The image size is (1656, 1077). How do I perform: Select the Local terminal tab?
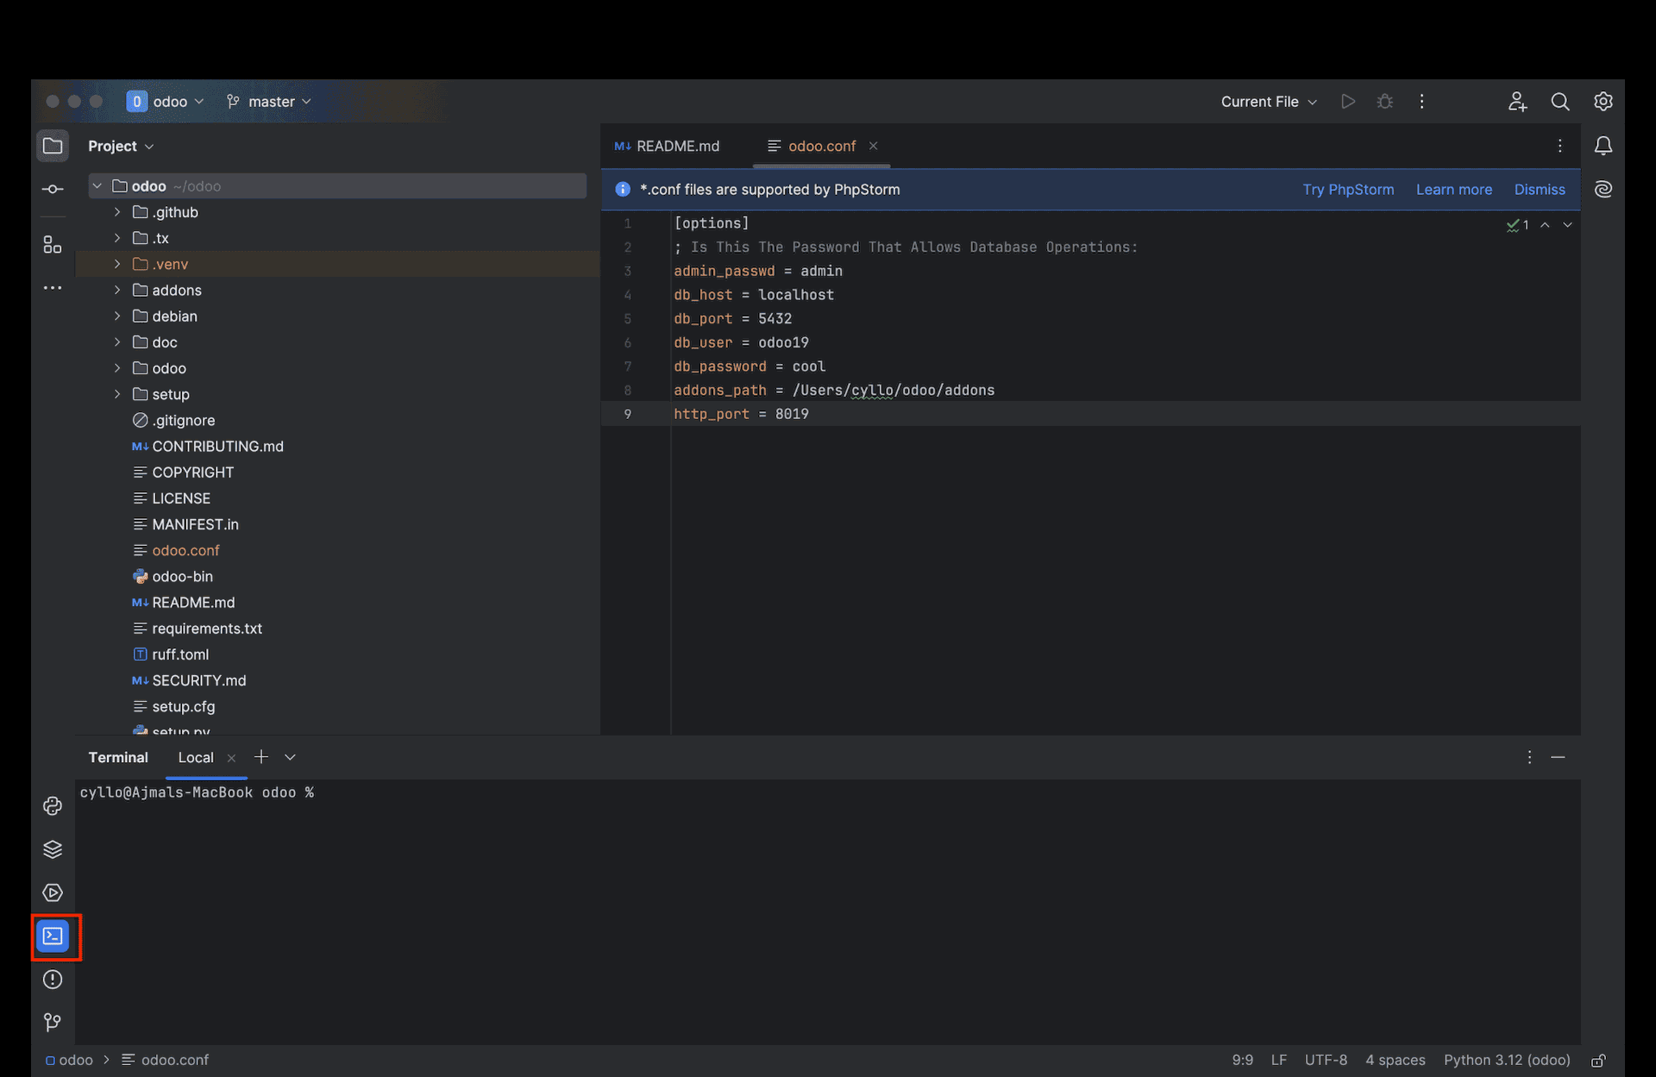(196, 757)
